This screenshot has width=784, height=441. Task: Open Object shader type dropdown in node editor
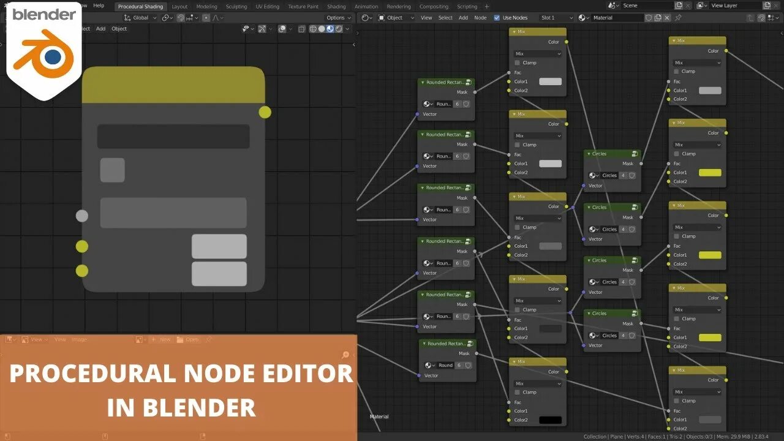tap(396, 18)
